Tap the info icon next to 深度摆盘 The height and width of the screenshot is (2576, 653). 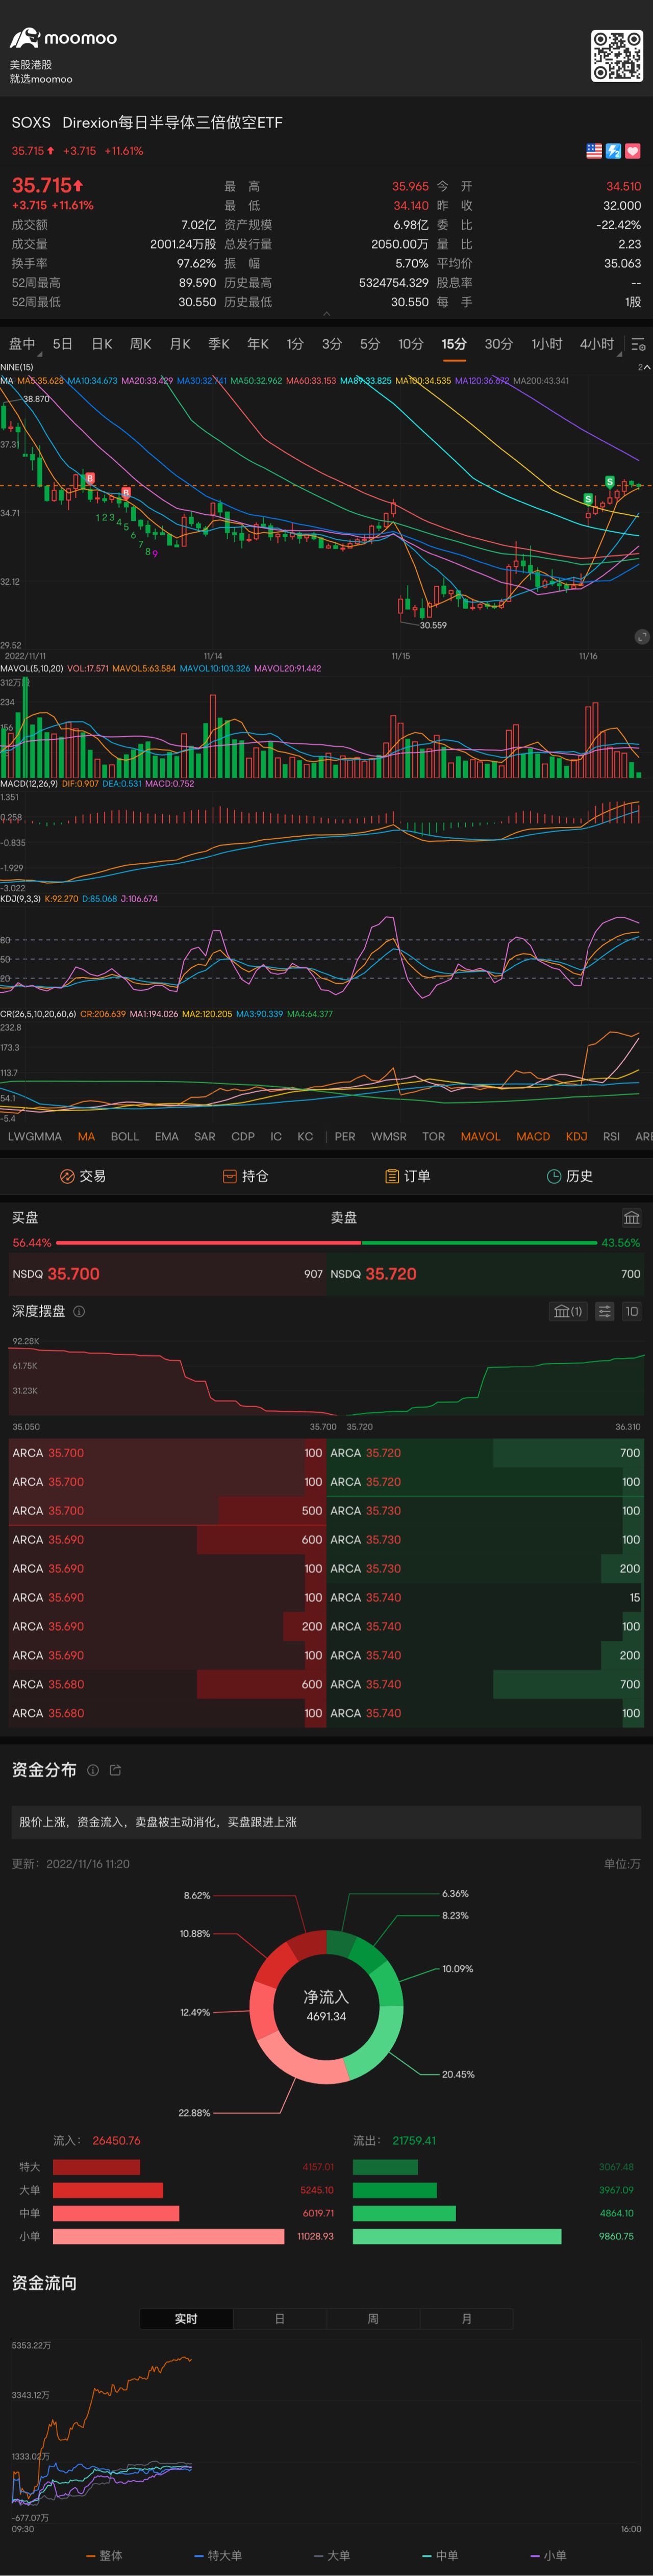coord(79,1311)
